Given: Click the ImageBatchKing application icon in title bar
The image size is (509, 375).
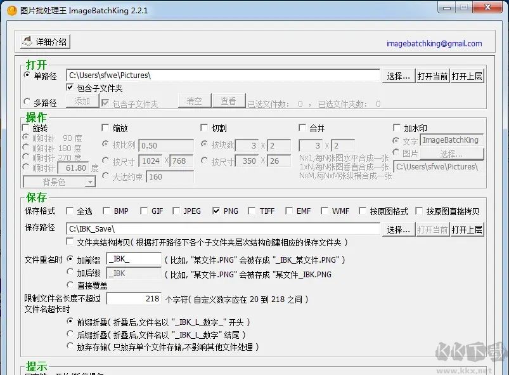Looking at the screenshot, I should point(11,10).
